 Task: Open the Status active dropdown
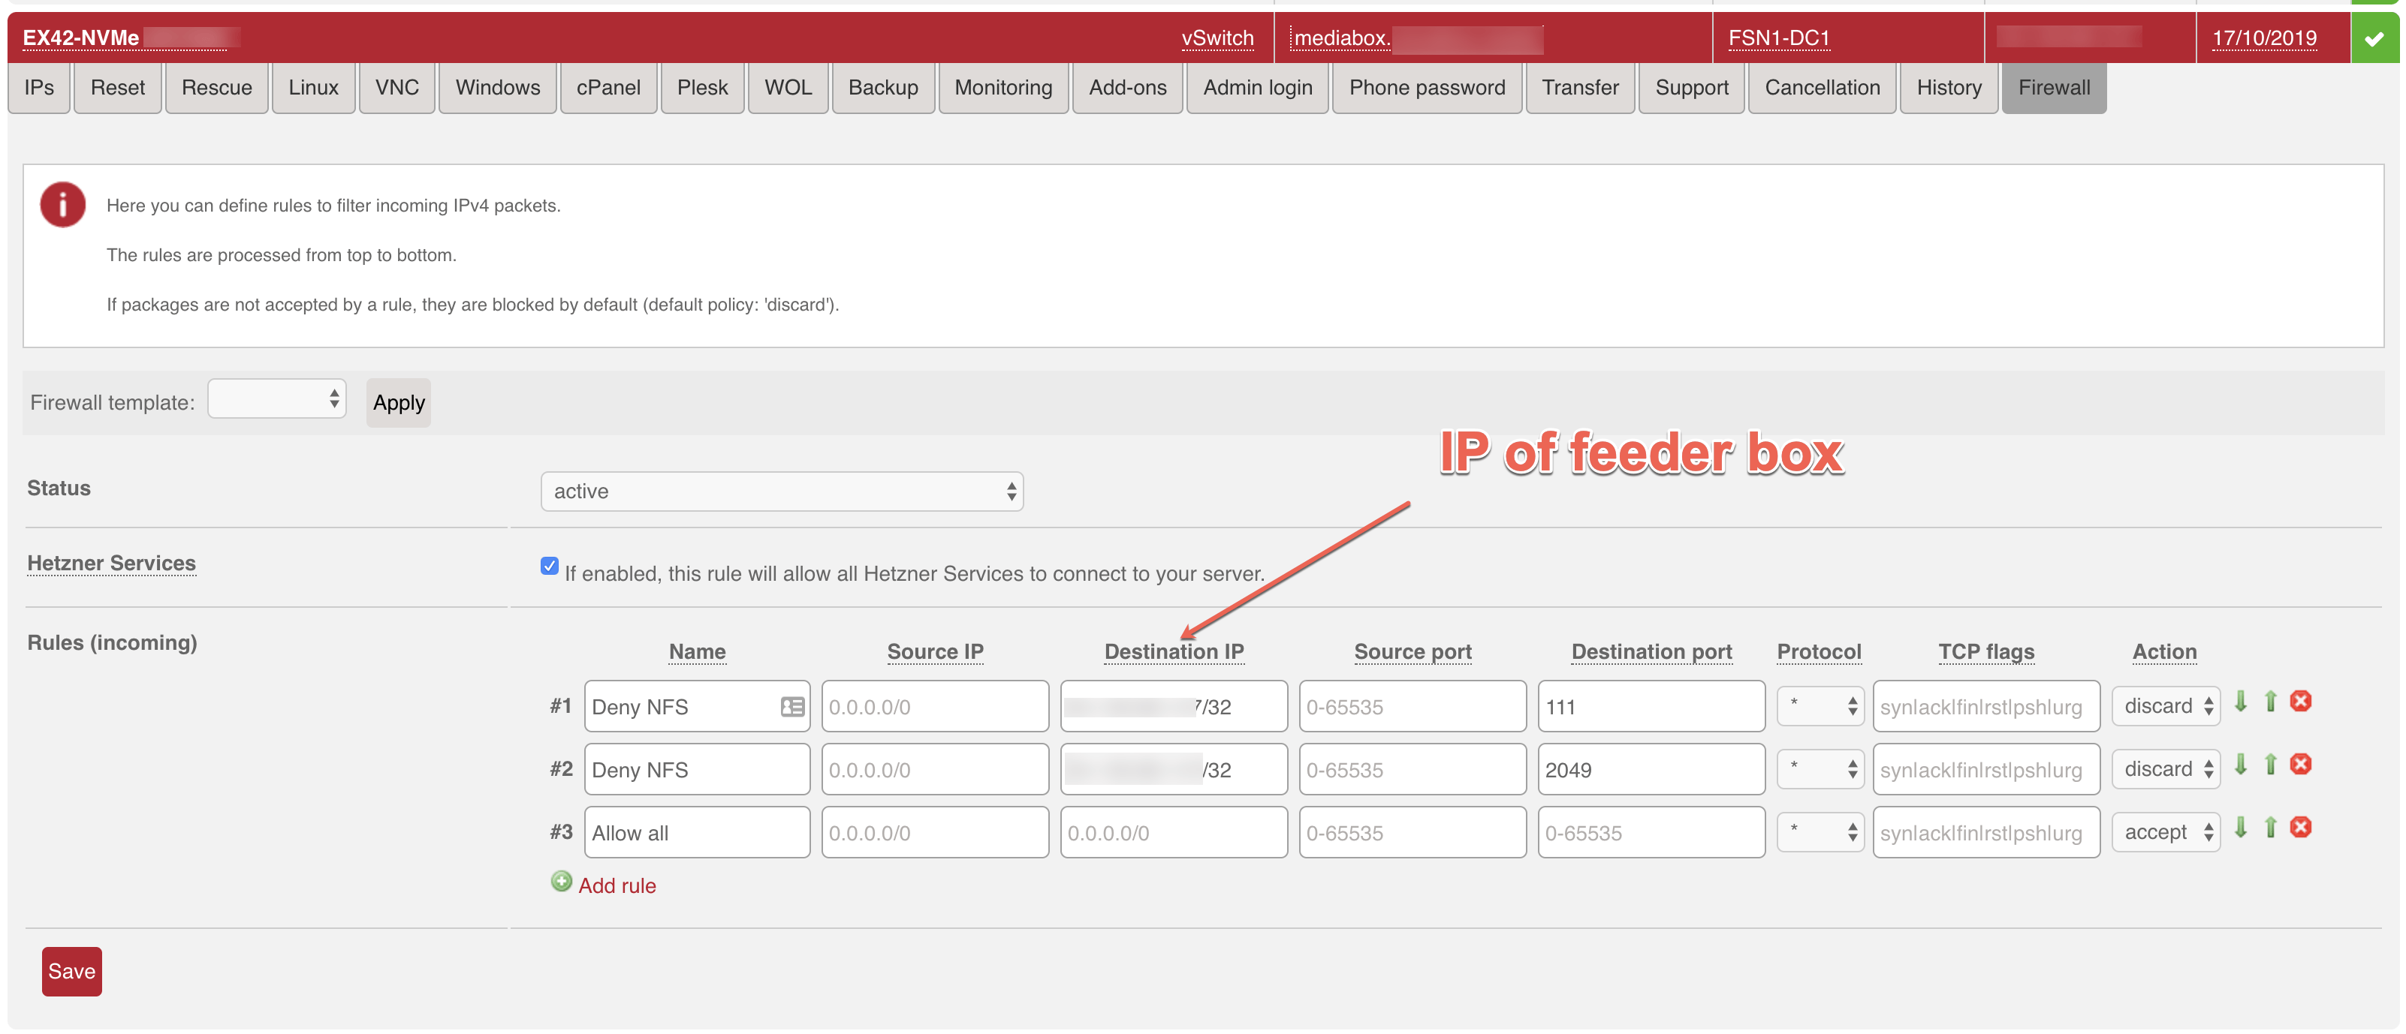782,491
